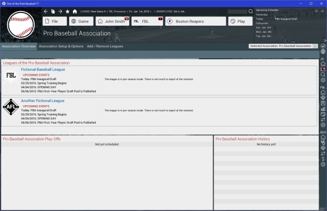Open the Another Fictional League link

point(43,101)
